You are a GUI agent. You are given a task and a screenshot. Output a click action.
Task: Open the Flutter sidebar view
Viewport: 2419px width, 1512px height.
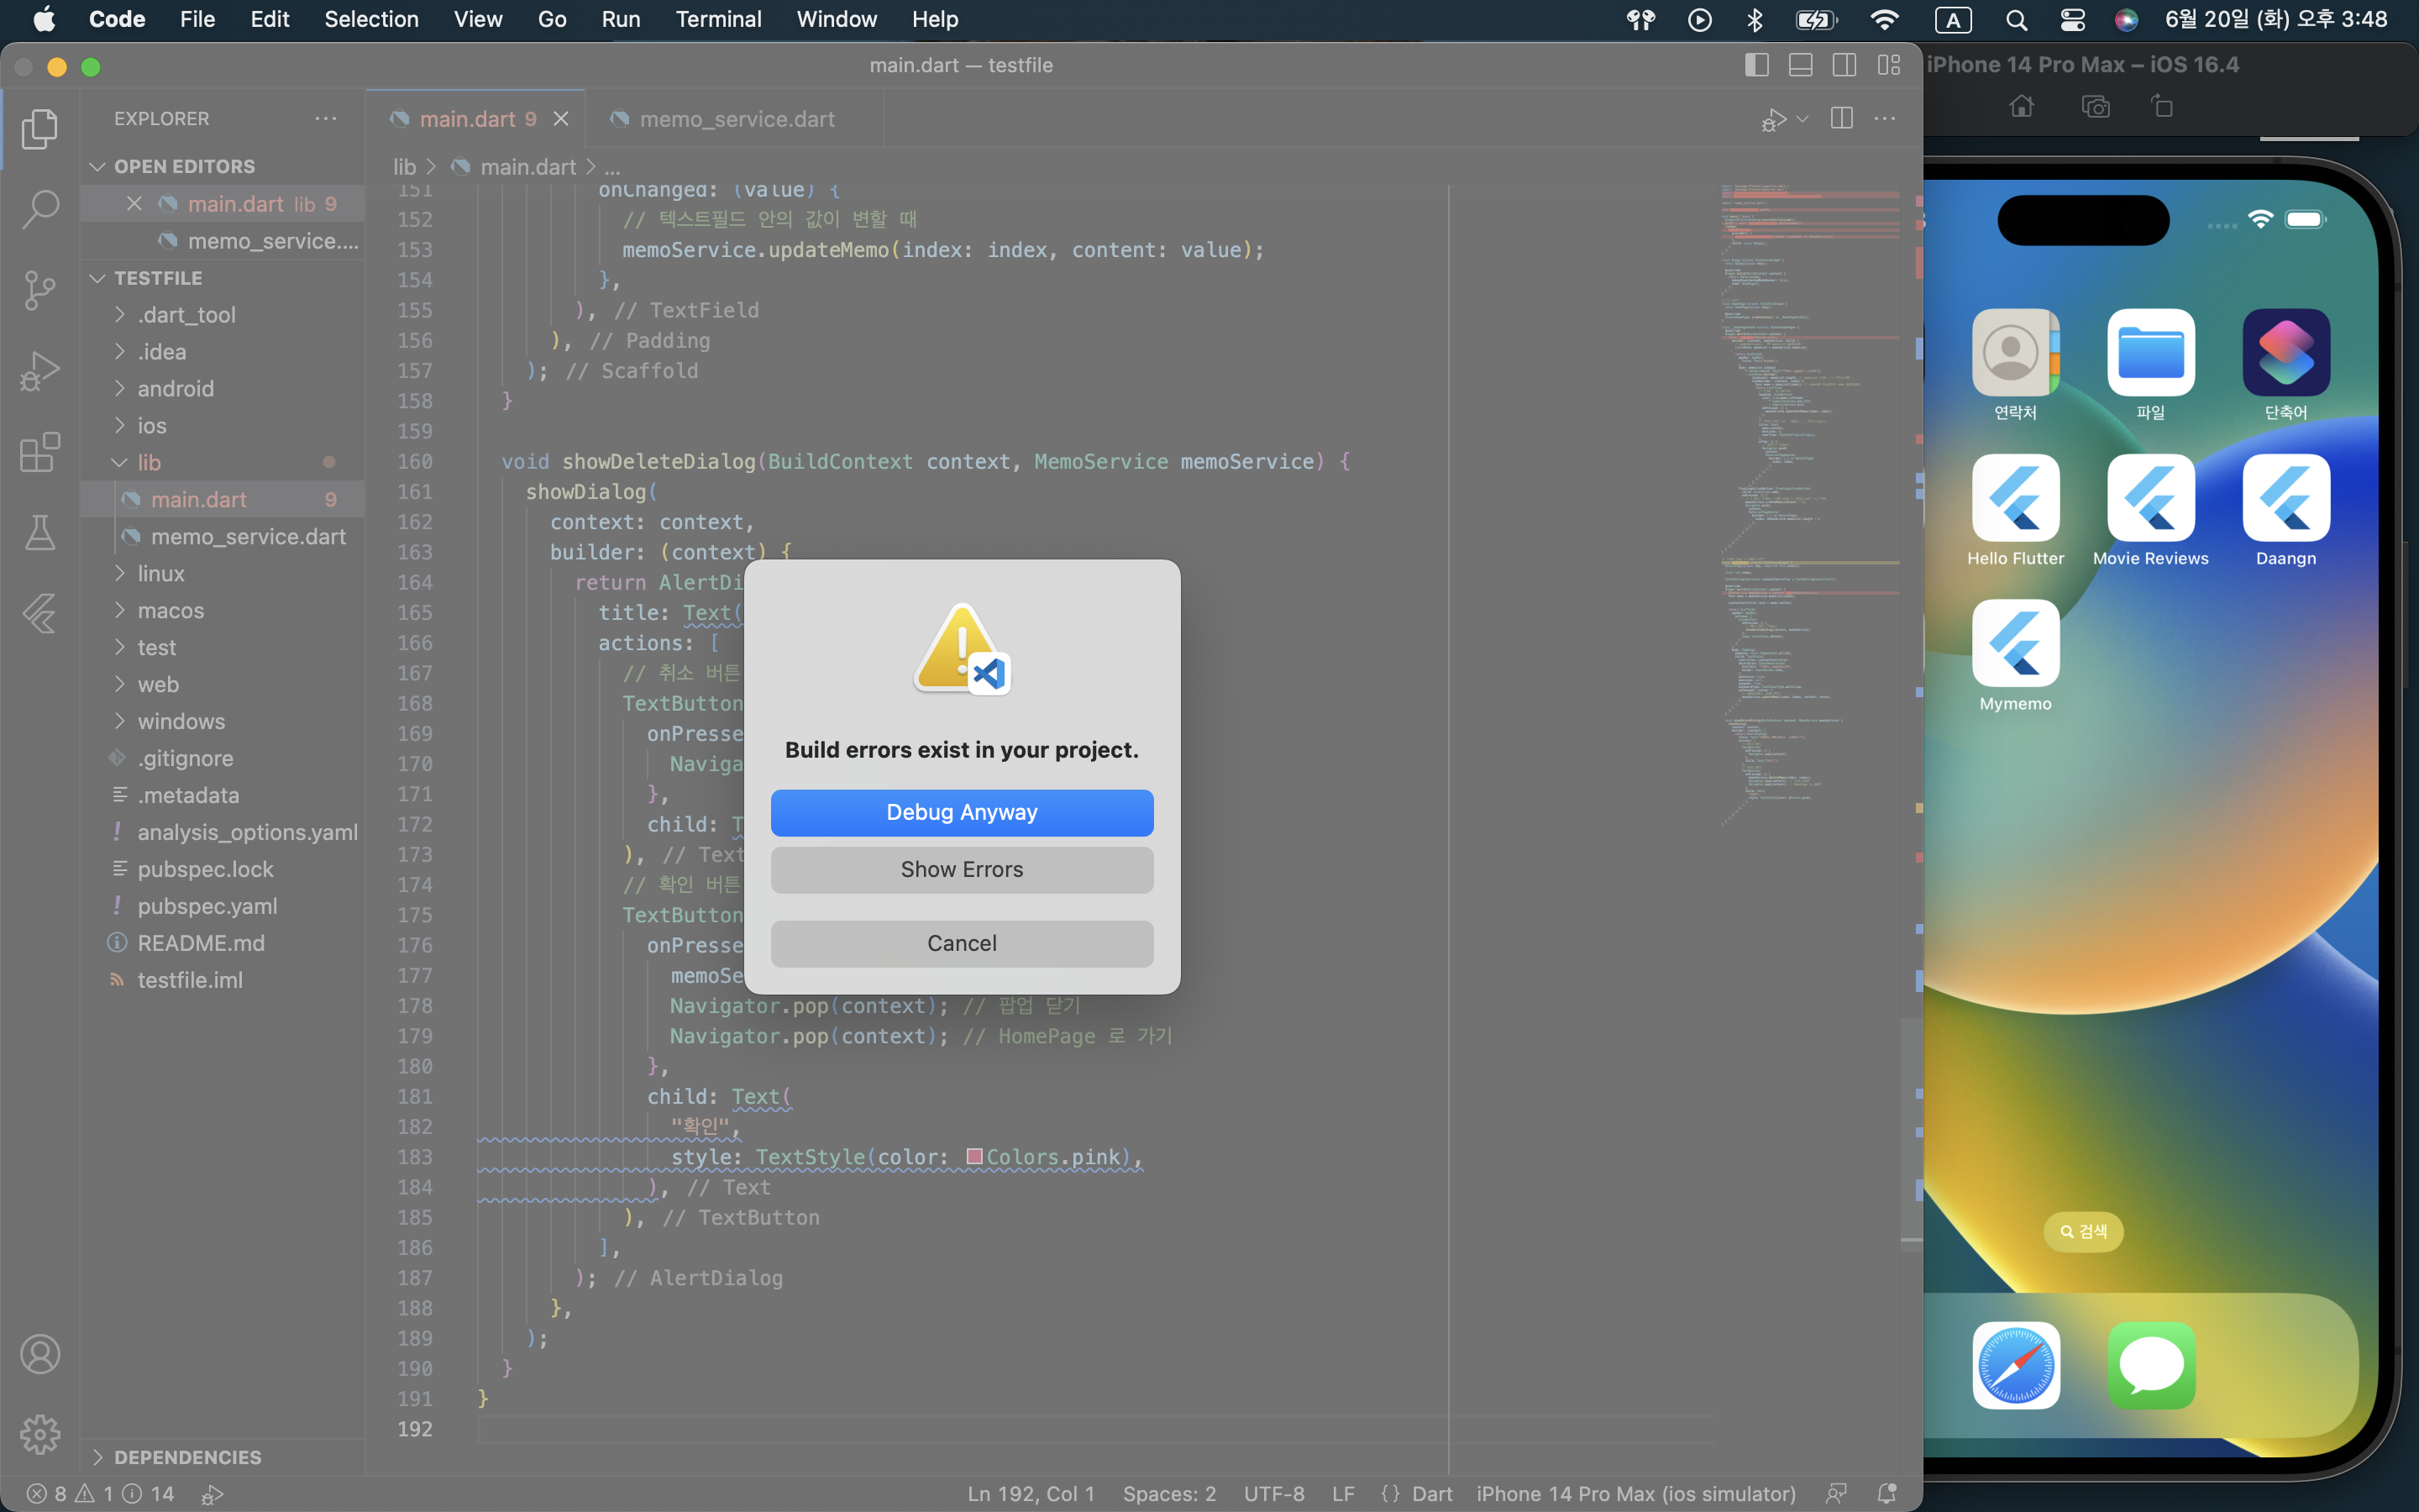click(x=40, y=613)
